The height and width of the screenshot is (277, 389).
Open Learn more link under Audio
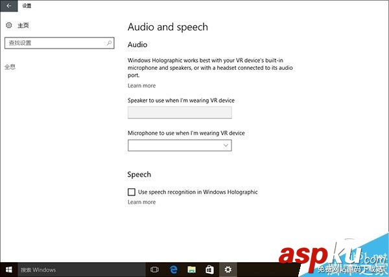coord(141,85)
